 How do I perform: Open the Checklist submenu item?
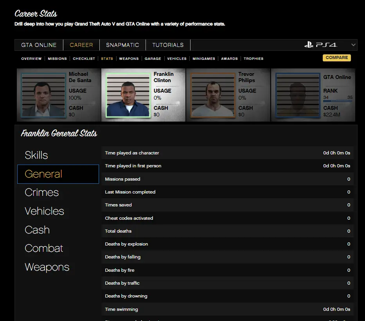84,59
